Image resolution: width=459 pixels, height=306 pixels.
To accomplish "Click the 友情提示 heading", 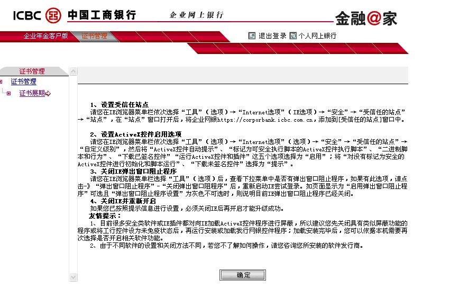I will 105,216.
